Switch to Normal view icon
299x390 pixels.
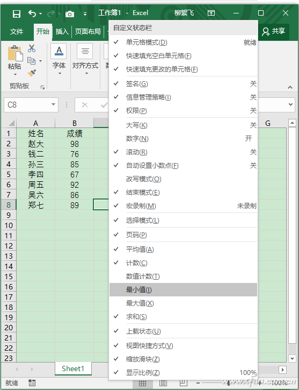(142, 383)
